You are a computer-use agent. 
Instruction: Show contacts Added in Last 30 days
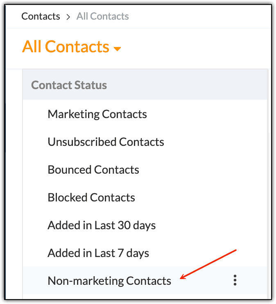102,225
